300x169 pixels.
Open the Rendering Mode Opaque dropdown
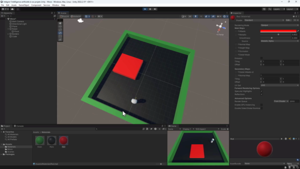pyautogui.click(x=279, y=25)
